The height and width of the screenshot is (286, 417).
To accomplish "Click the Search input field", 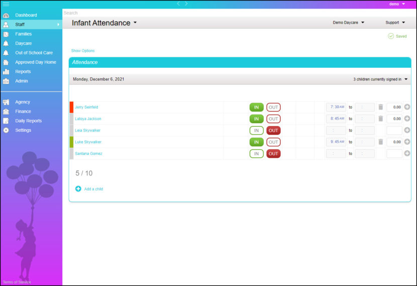I will (x=239, y=13).
